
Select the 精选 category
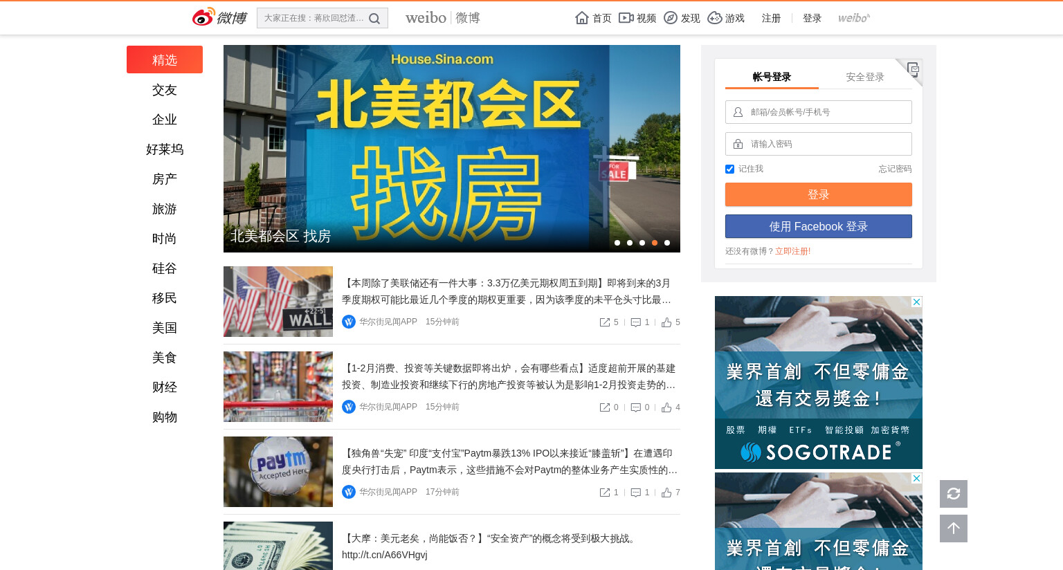point(165,59)
